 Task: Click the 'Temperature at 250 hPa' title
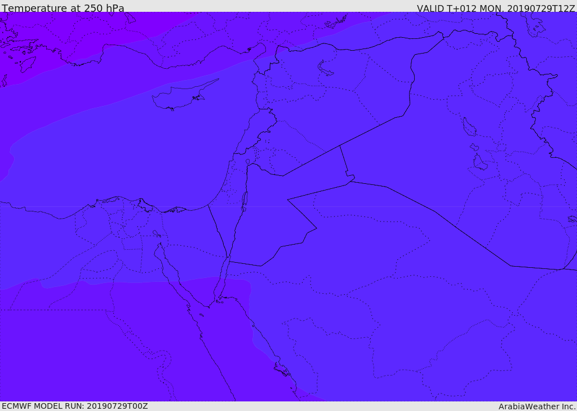click(x=63, y=8)
